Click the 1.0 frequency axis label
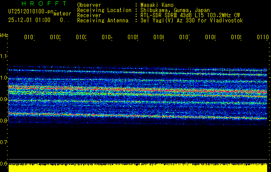Viewport: 271px width, 172px height. 4,78
